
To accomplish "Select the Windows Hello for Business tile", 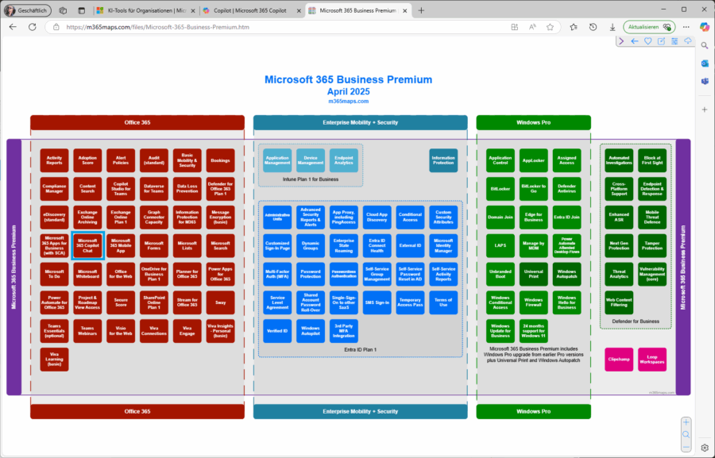I will [x=566, y=302].
